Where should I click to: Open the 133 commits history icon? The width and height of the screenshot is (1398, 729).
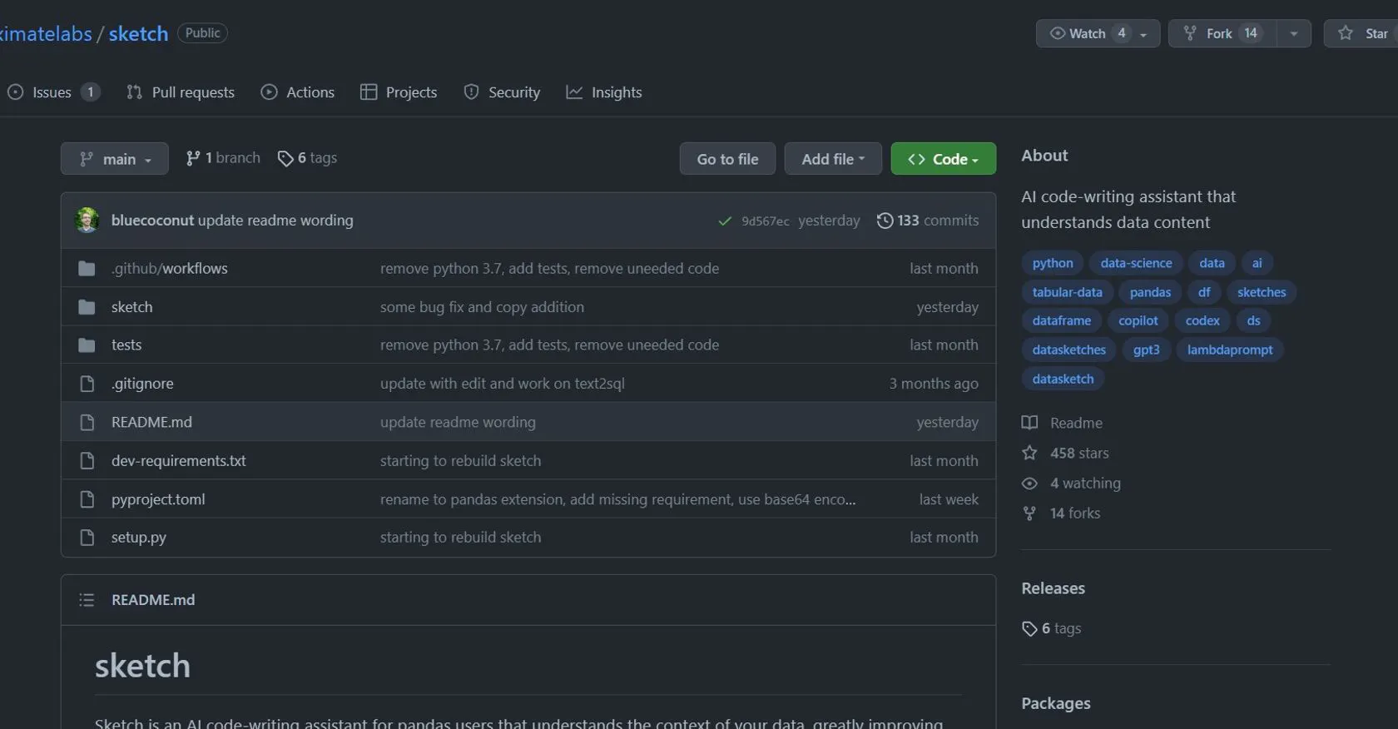(x=885, y=221)
